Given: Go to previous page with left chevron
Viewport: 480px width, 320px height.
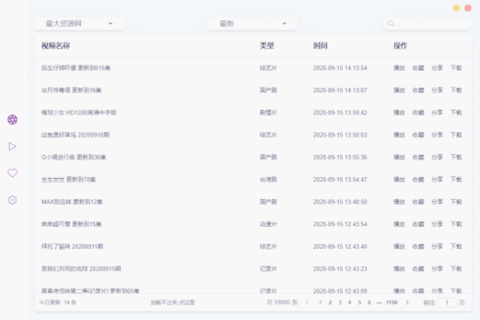Looking at the screenshot, I should pyautogui.click(x=308, y=302).
